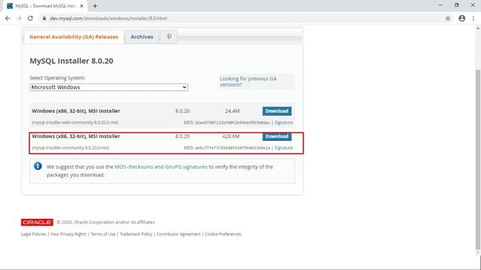This screenshot has width=481, height=270.
Task: Go back using the browser back arrow
Action: tap(8, 18)
